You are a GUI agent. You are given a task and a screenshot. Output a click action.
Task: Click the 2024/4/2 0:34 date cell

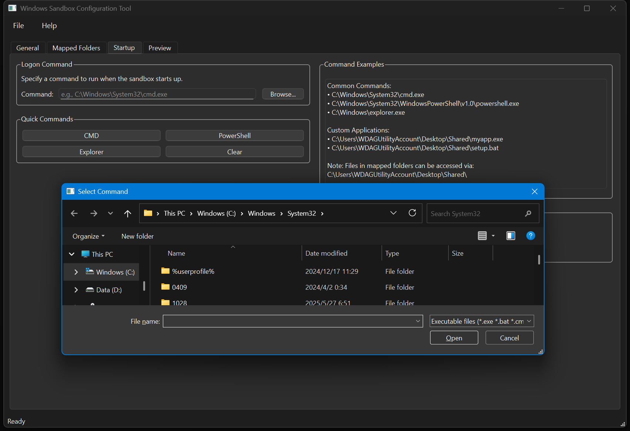click(x=326, y=287)
